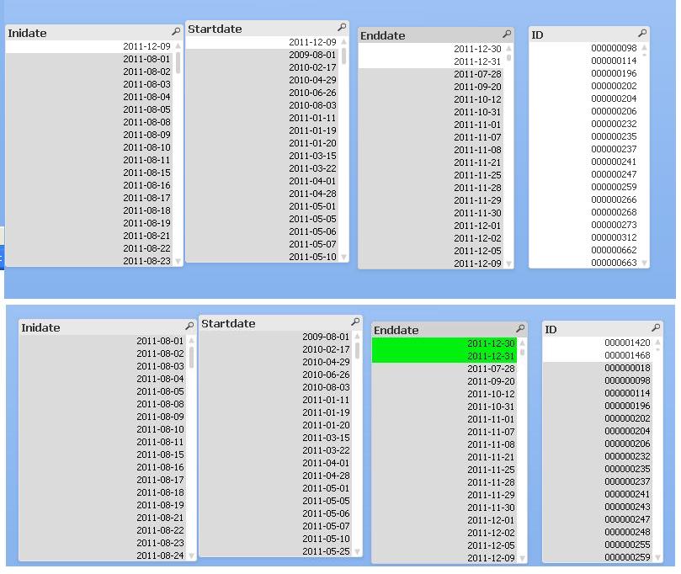
Task: Click the up scroll arrow of upper Inidate list
Action: click(178, 45)
